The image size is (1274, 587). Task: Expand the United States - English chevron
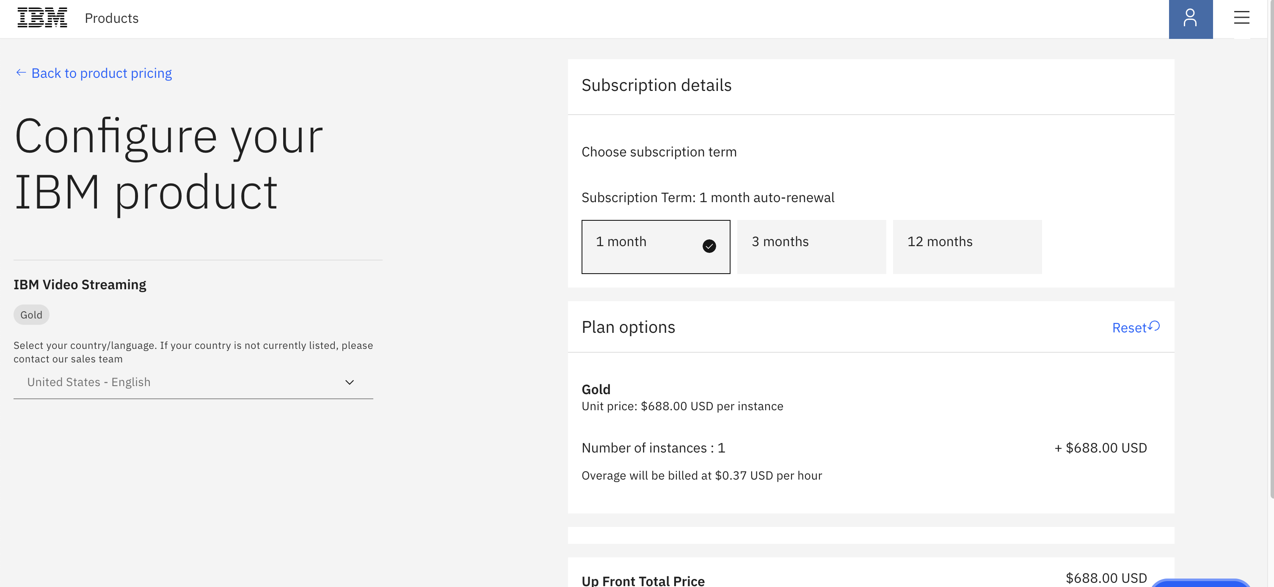tap(349, 382)
